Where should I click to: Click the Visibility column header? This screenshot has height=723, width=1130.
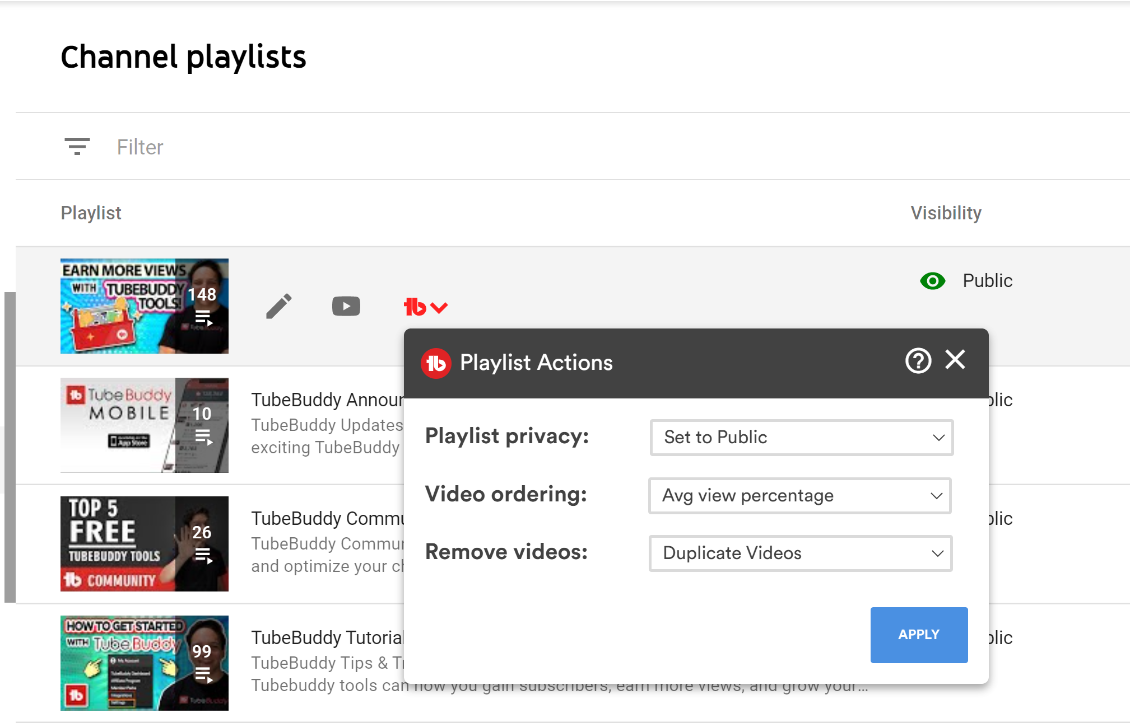(946, 213)
